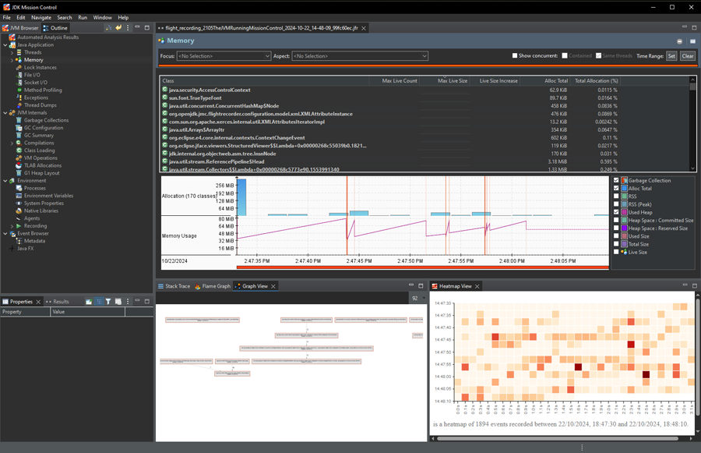The height and width of the screenshot is (453, 701).
Task: Enable the Show concurrent checkbox
Action: [x=515, y=56]
